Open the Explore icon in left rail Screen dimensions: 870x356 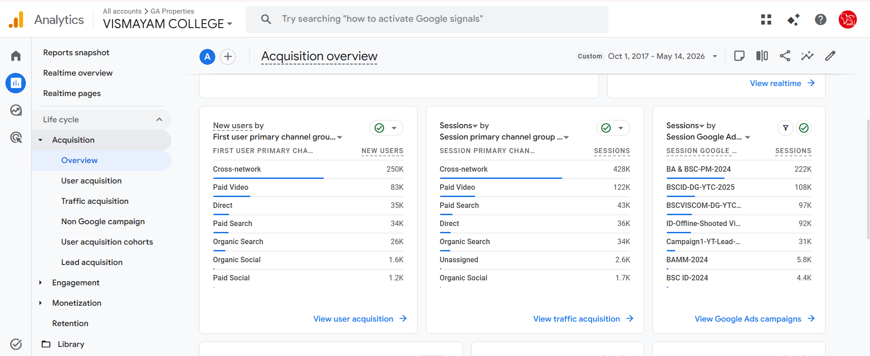(x=16, y=110)
